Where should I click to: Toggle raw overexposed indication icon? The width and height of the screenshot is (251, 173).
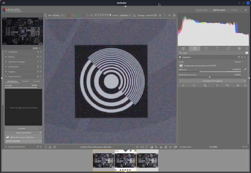click(x=147, y=147)
